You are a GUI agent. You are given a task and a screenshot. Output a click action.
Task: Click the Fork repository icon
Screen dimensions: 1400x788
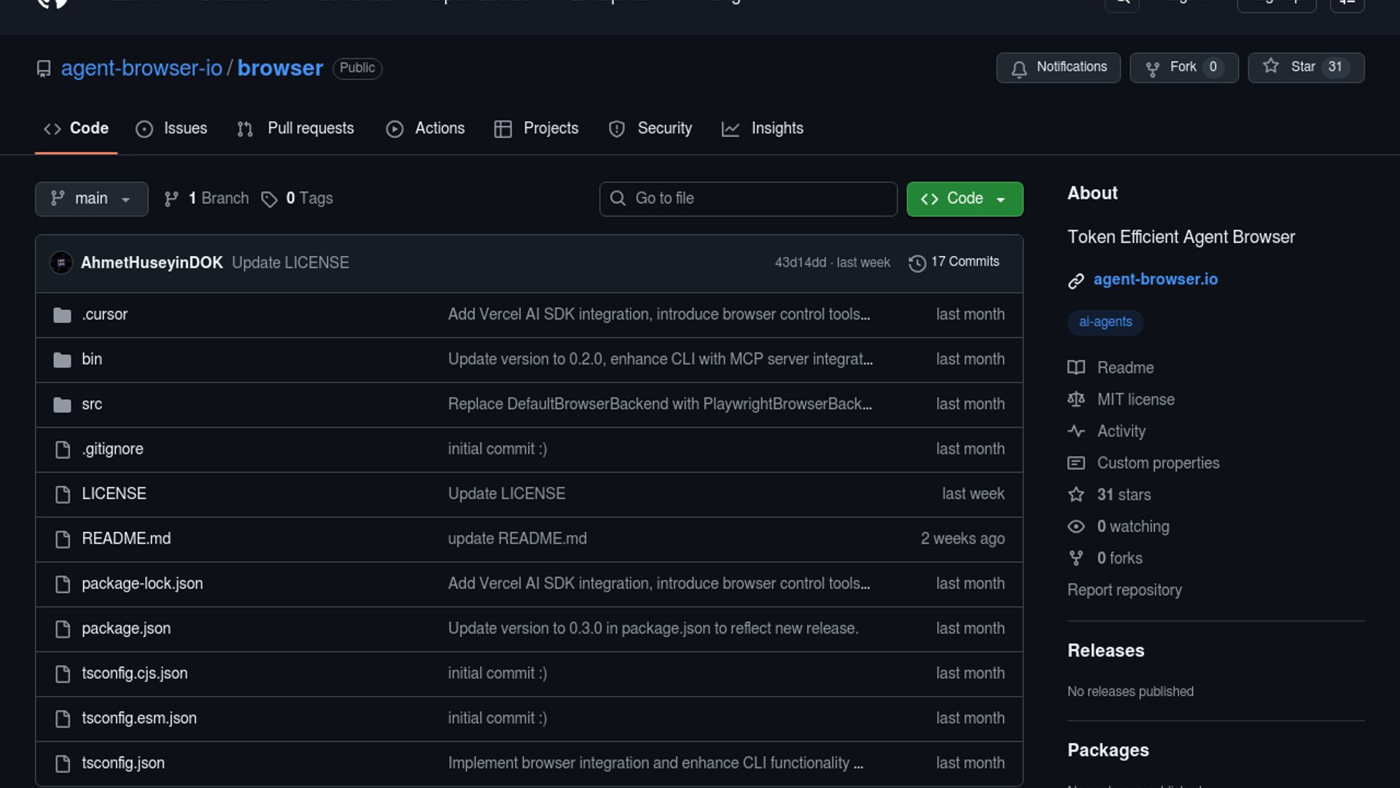point(1152,68)
